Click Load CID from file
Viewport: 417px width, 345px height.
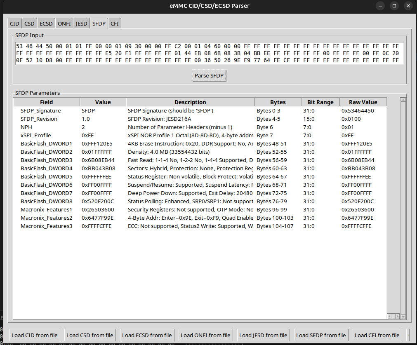click(35, 335)
